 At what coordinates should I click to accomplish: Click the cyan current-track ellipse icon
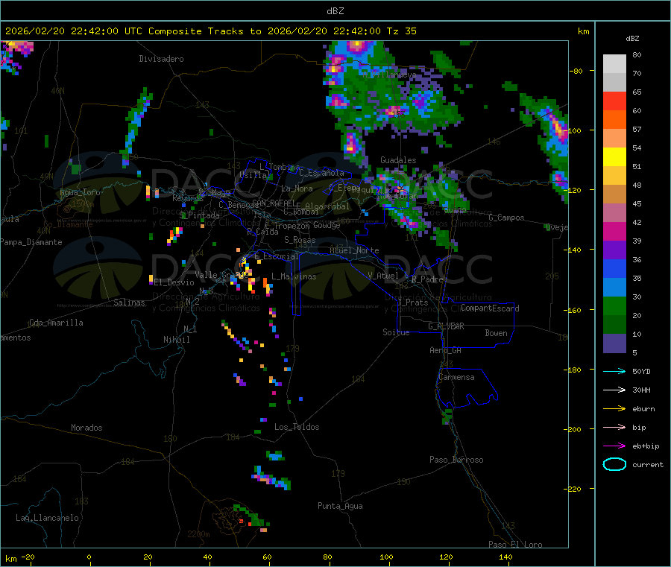pyautogui.click(x=614, y=464)
